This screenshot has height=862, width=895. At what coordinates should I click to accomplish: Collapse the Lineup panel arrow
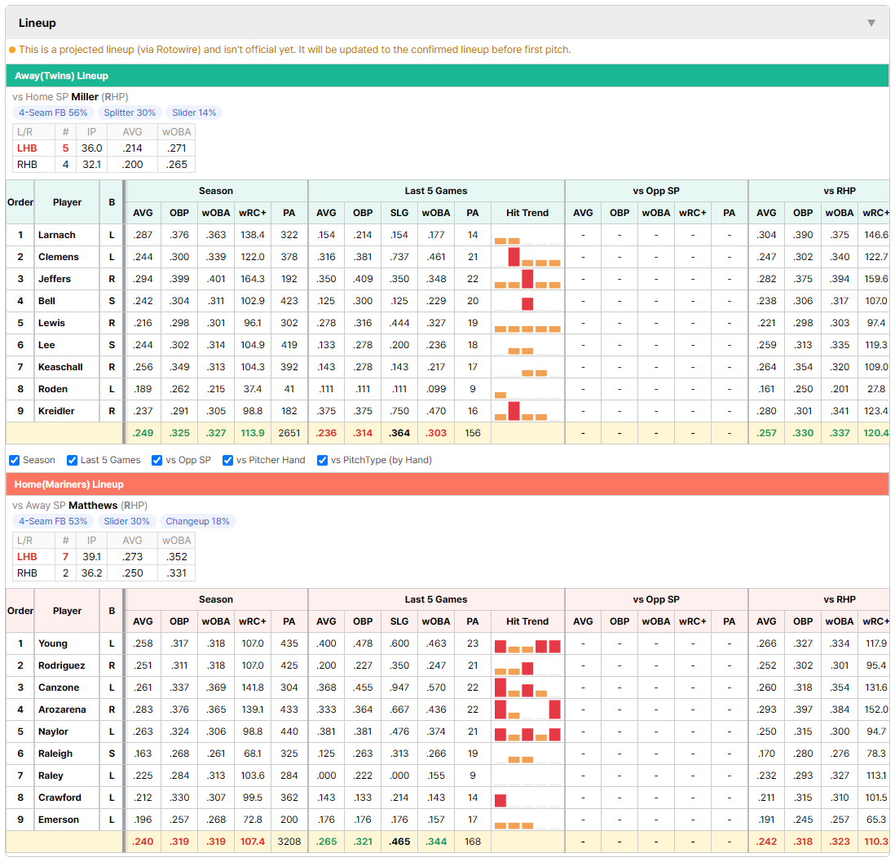pyautogui.click(x=871, y=23)
